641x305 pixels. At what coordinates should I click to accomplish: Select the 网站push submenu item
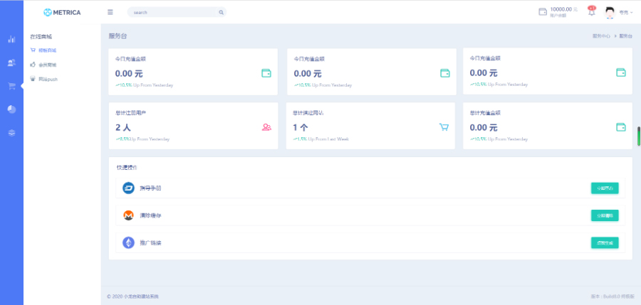[x=47, y=79]
